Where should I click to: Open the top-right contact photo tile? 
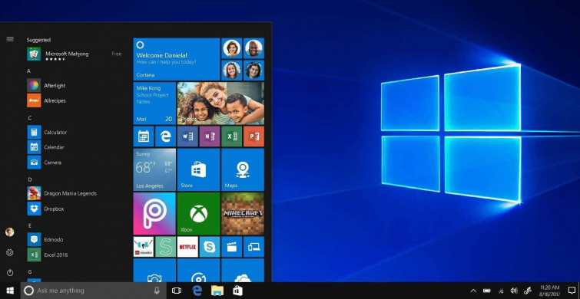254,48
